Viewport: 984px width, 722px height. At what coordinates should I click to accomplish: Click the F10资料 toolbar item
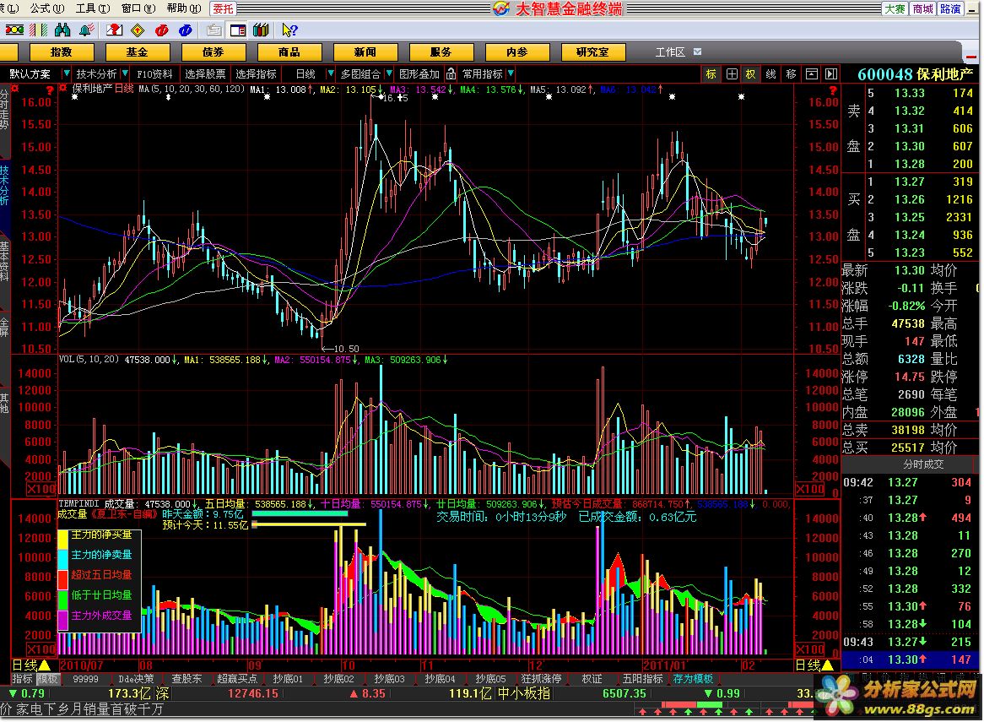click(154, 74)
